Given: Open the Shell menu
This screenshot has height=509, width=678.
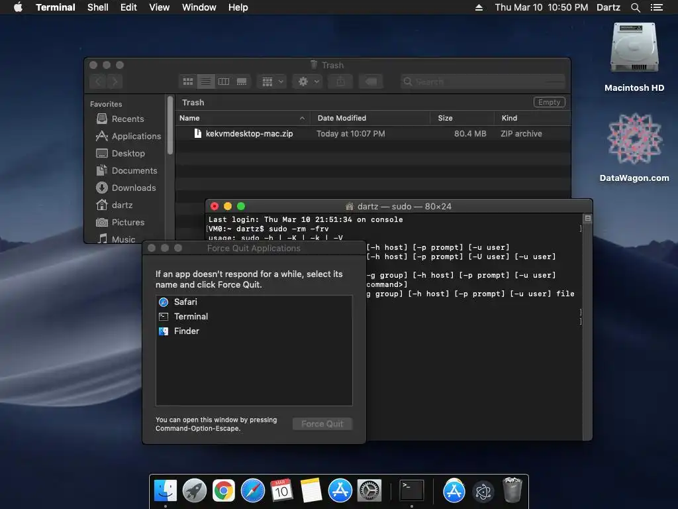Looking at the screenshot, I should 98,7.
